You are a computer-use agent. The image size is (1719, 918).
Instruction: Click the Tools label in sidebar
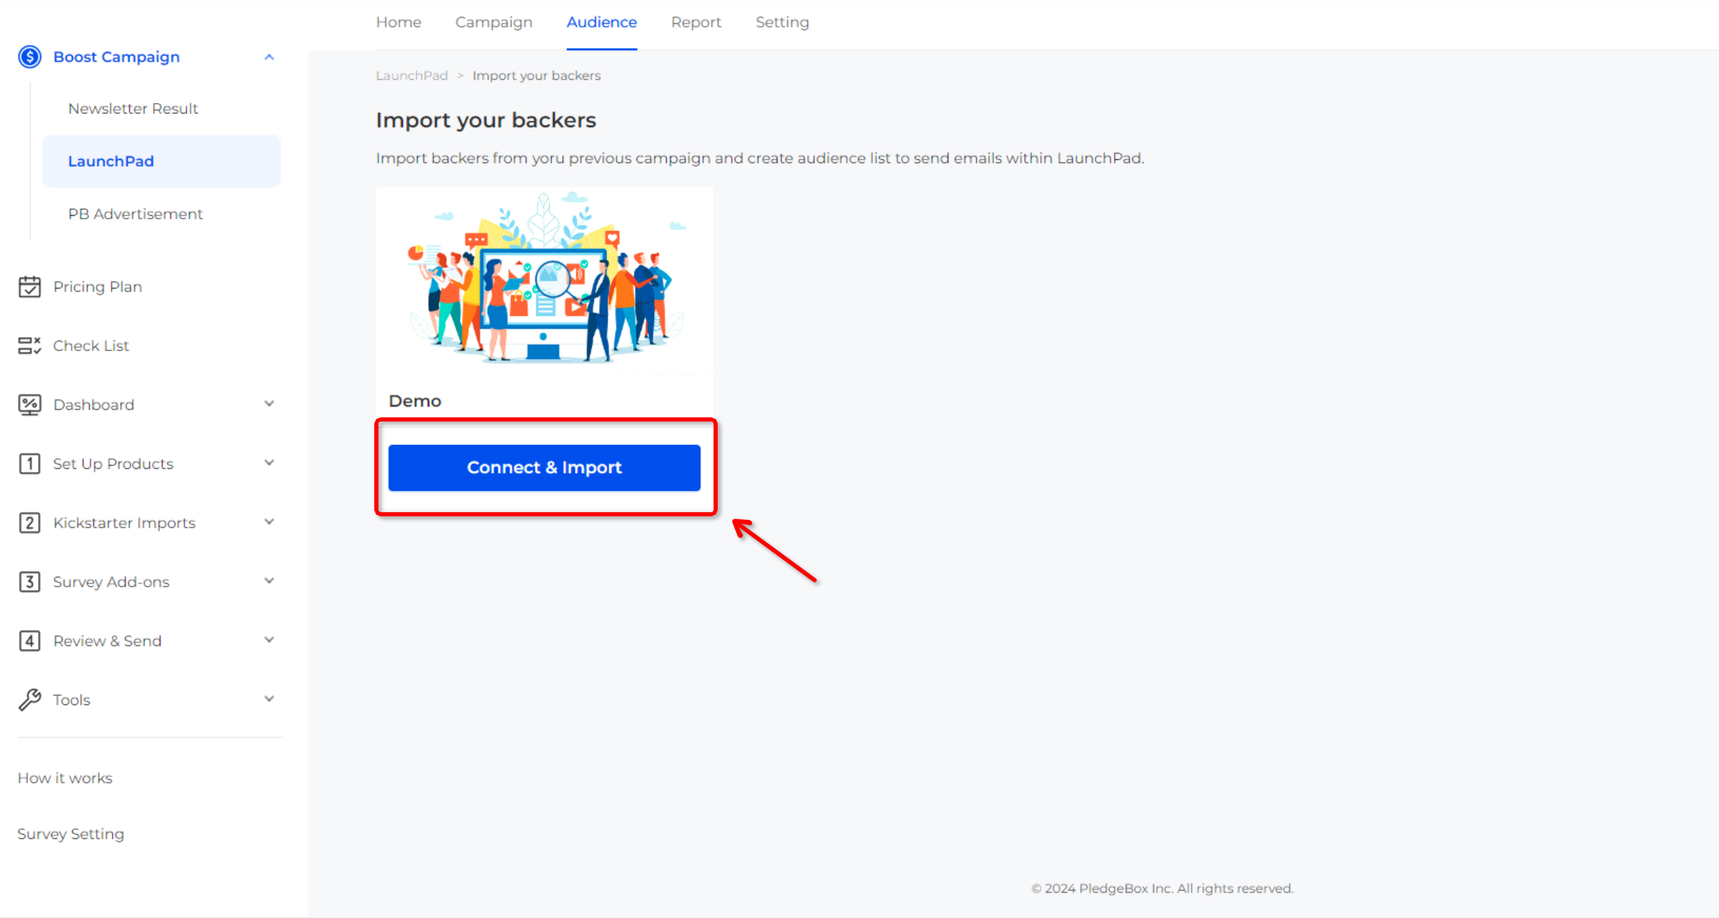(x=72, y=700)
